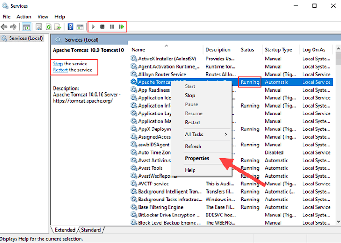Viewport: 341px width, 243px height.
Task: Select the Block Level Backup Engine row
Action: coord(232,222)
